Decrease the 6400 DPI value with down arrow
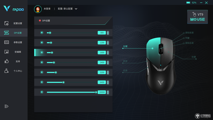Image resolution: width=213 pixels, height=120 pixels. pos(108,83)
